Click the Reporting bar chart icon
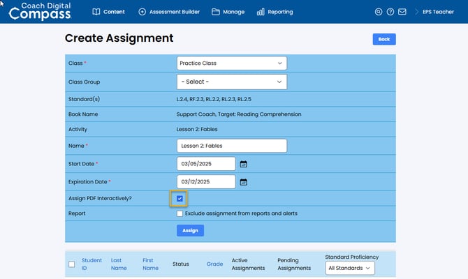The image size is (468, 279). 261,12
